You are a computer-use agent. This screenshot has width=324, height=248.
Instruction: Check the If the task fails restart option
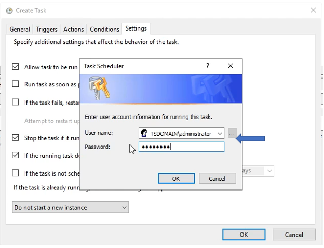coord(15,102)
